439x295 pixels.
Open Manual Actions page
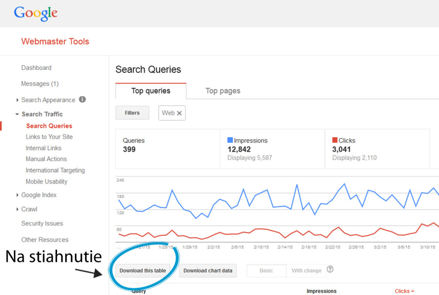pyautogui.click(x=46, y=159)
